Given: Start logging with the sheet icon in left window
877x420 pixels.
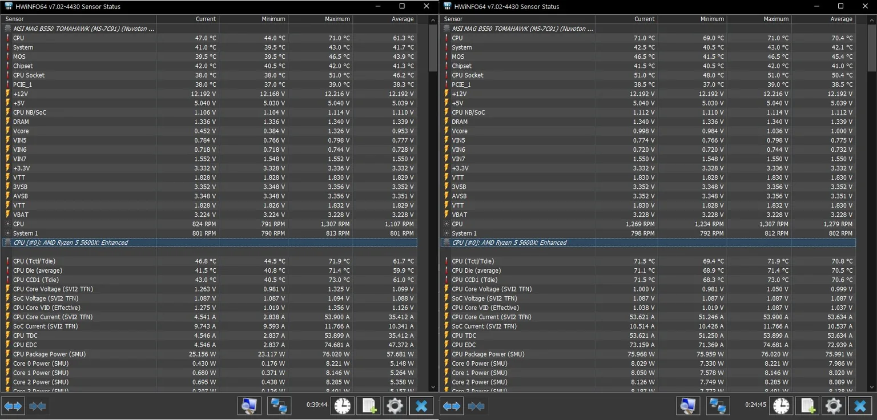Looking at the screenshot, I should click(368, 406).
